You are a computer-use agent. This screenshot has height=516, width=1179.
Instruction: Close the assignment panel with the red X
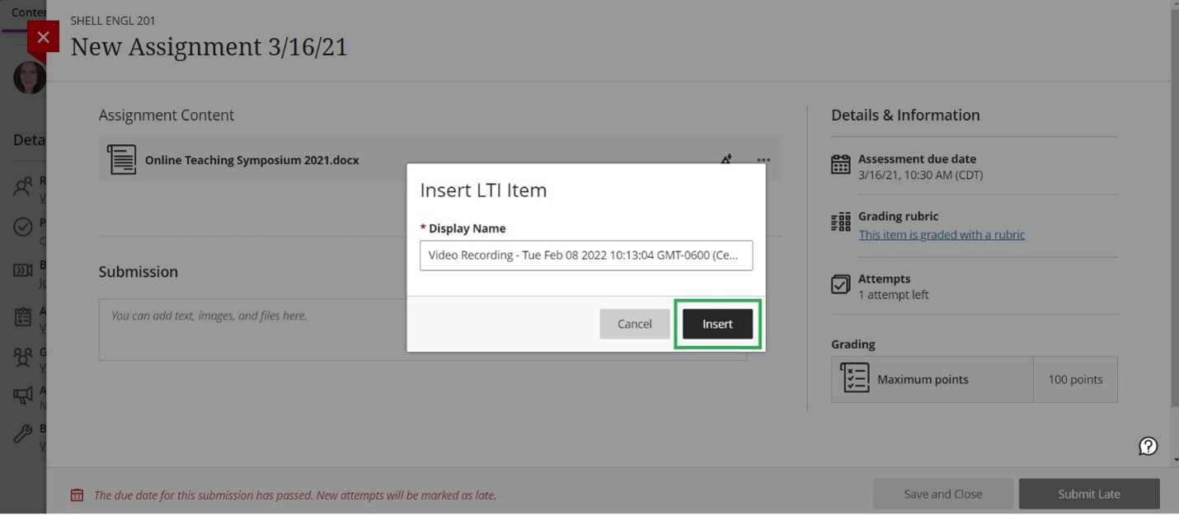click(44, 37)
